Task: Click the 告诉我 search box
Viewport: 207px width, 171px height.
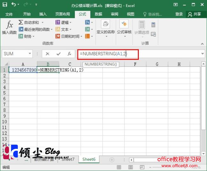Action: pyautogui.click(x=153, y=14)
